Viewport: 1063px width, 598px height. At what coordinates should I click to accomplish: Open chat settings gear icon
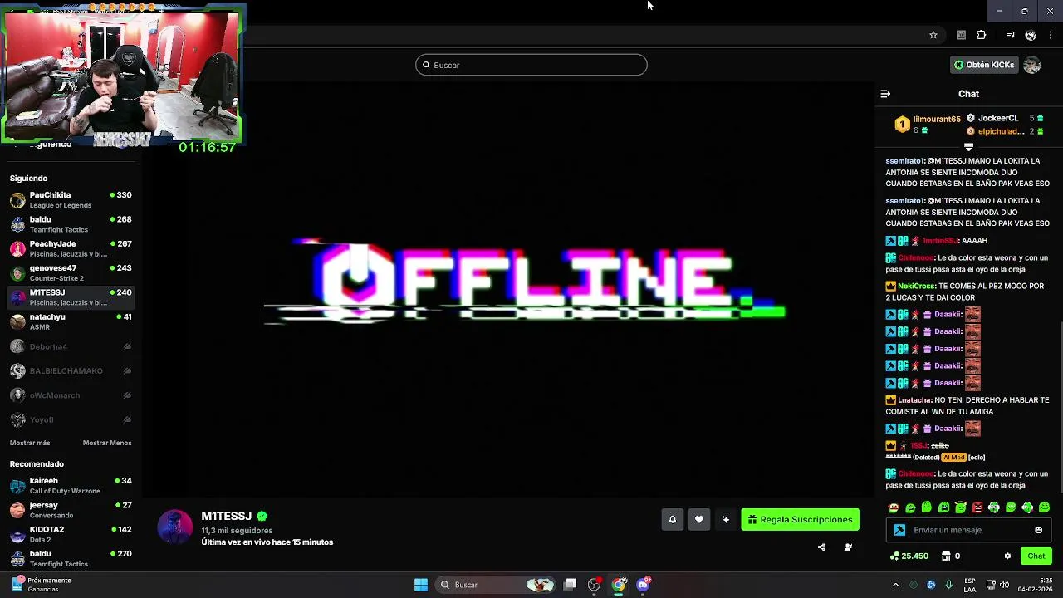(1007, 556)
